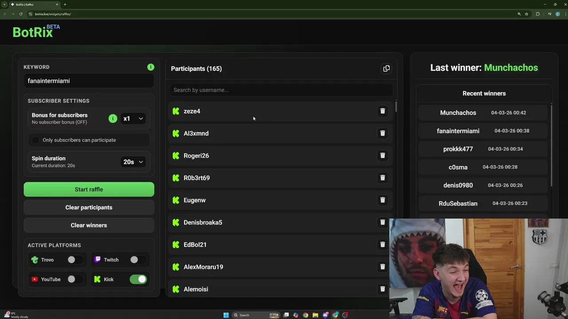Open the x1 subscriber bonus dropdown

click(x=133, y=118)
